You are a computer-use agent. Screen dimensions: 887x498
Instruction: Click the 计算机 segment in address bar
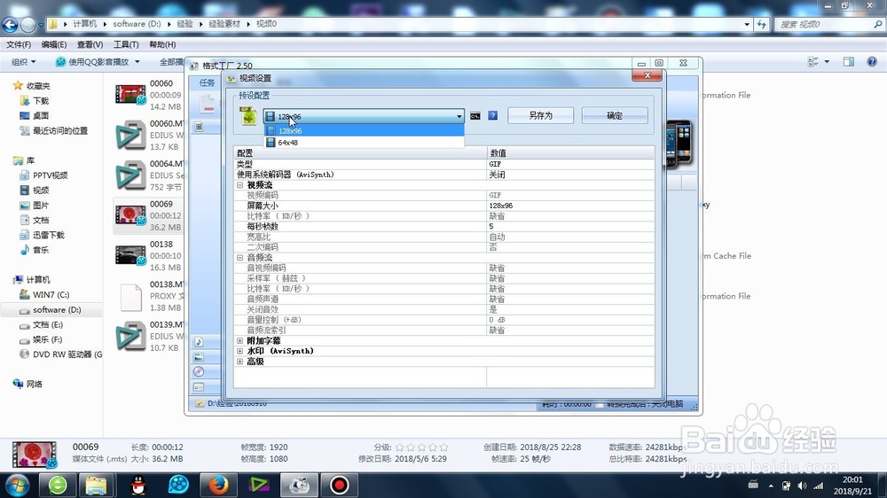point(85,24)
